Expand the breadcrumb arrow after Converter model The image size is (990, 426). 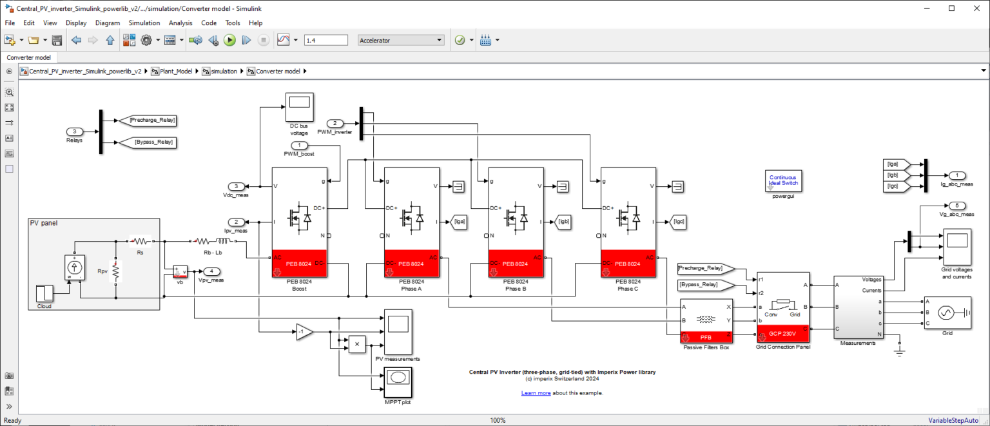(x=304, y=71)
